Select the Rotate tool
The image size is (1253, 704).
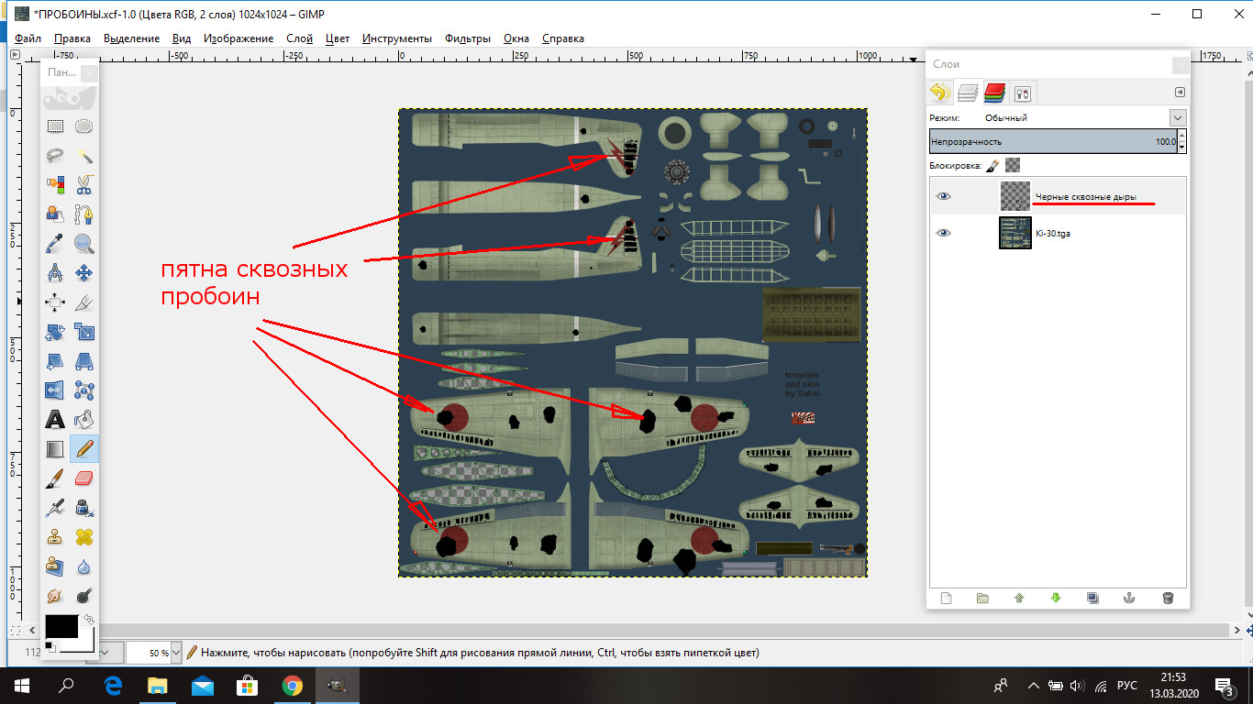(55, 332)
